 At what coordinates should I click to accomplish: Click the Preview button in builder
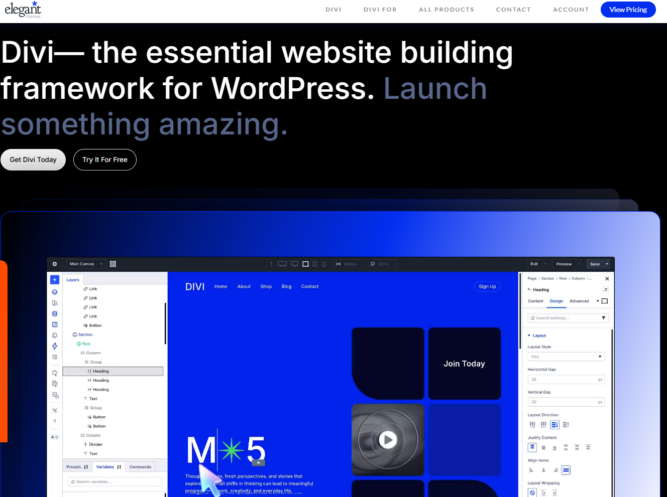tap(564, 264)
